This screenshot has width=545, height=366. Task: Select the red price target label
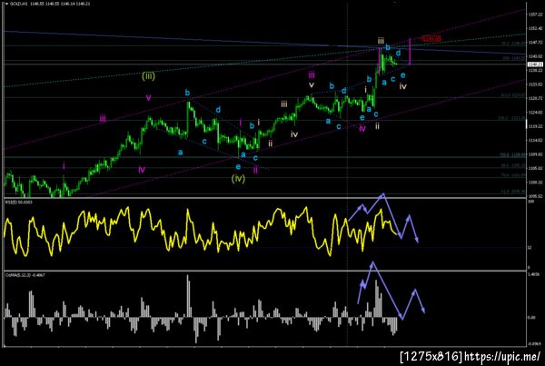[x=431, y=38]
